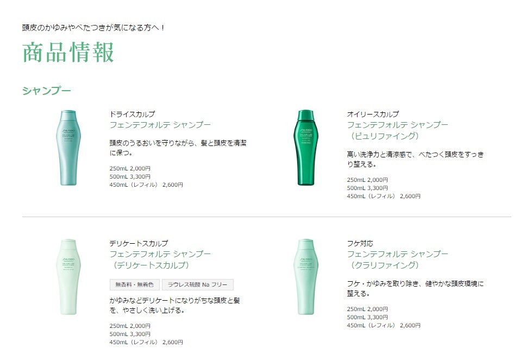
Task: Click the ラウレス硫酸 Na フリー tag
Action: pos(197,285)
